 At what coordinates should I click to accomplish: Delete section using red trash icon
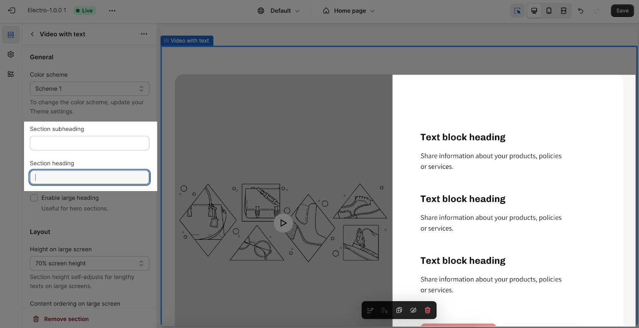428,310
